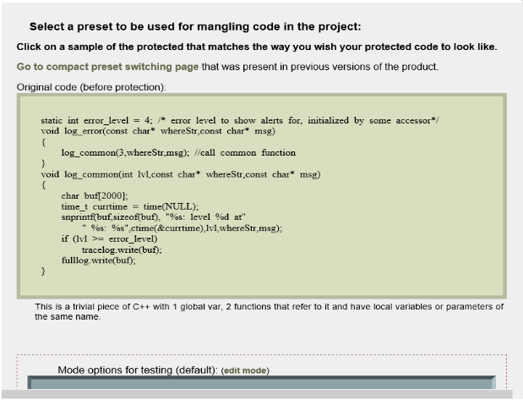Click the void log_error function declaration line
This screenshot has height=400, width=523.
[x=158, y=131]
